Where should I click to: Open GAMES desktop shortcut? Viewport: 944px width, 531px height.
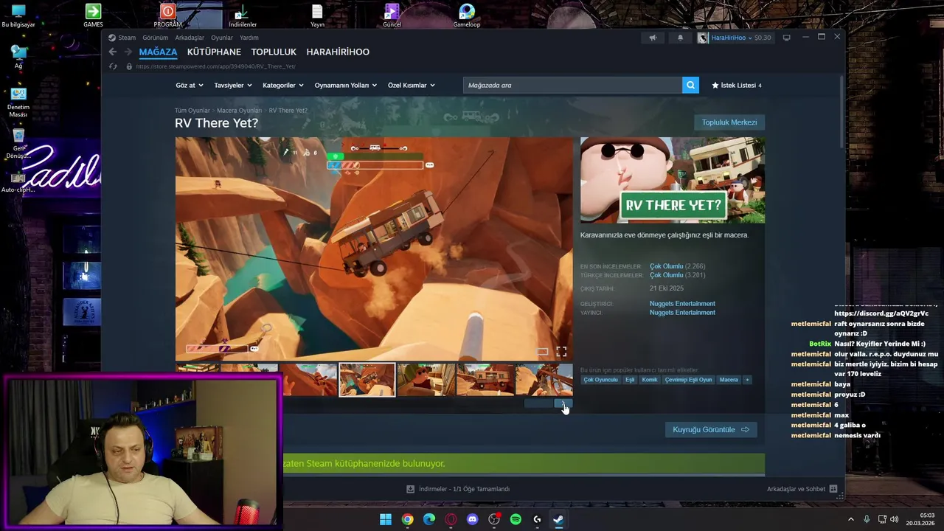(x=93, y=15)
